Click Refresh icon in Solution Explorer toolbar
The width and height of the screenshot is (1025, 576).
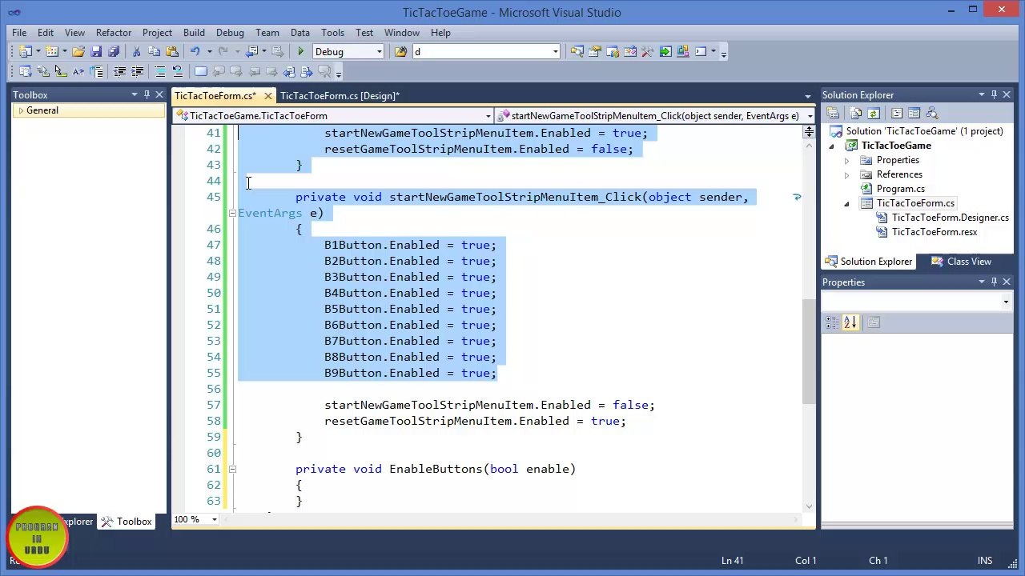[x=874, y=114]
